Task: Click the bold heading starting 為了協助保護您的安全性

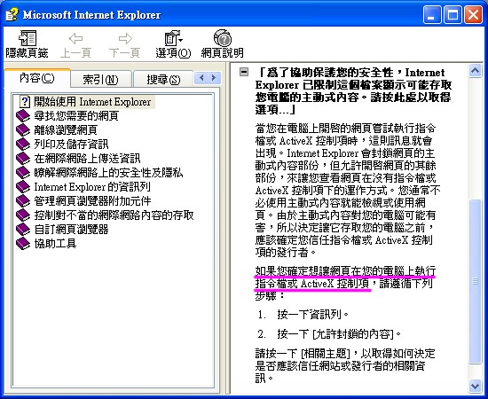Action: point(353,90)
